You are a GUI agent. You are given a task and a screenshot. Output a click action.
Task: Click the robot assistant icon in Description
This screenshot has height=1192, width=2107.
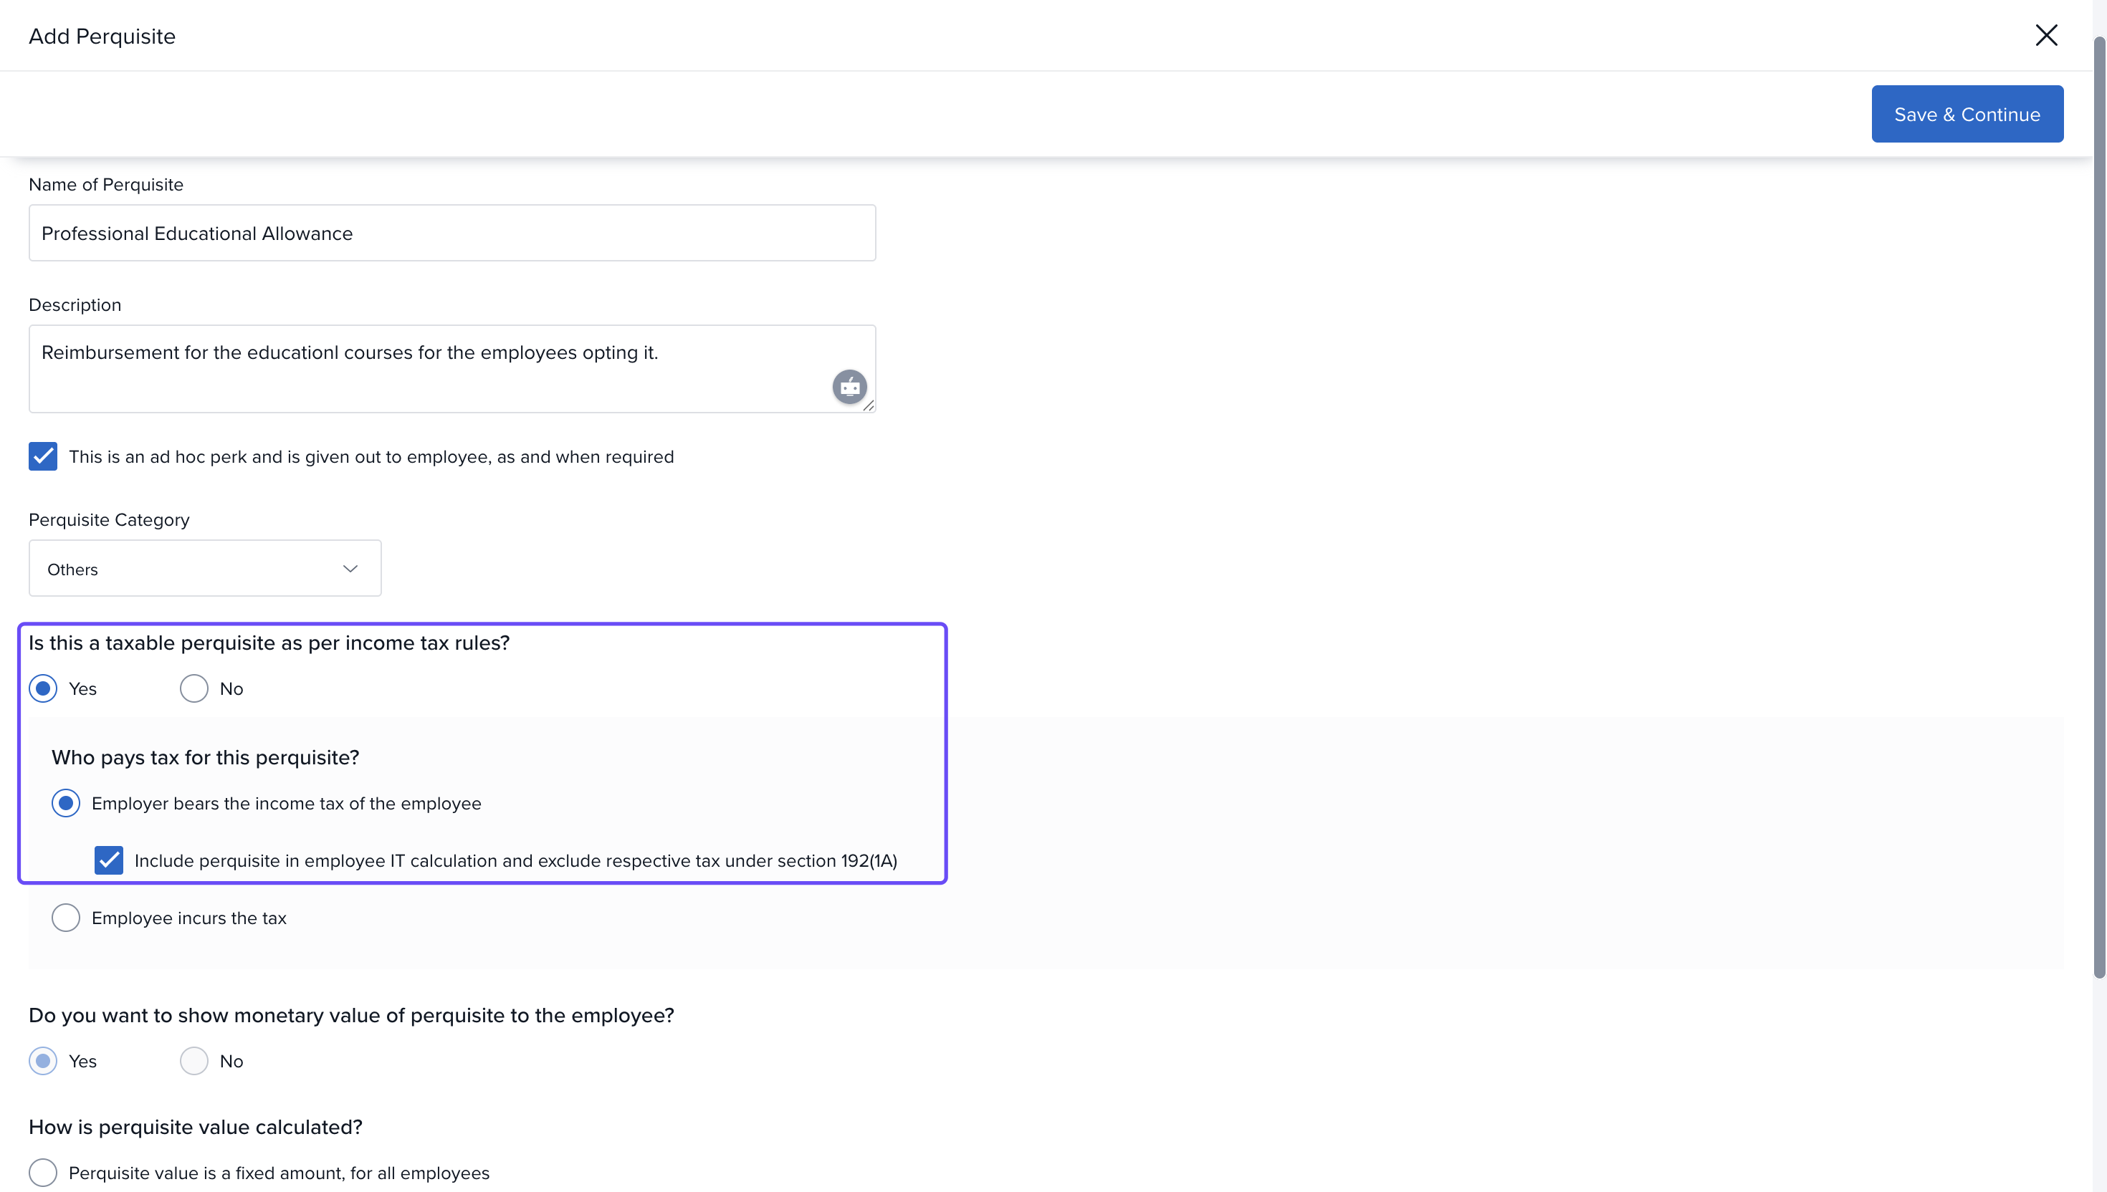849,386
